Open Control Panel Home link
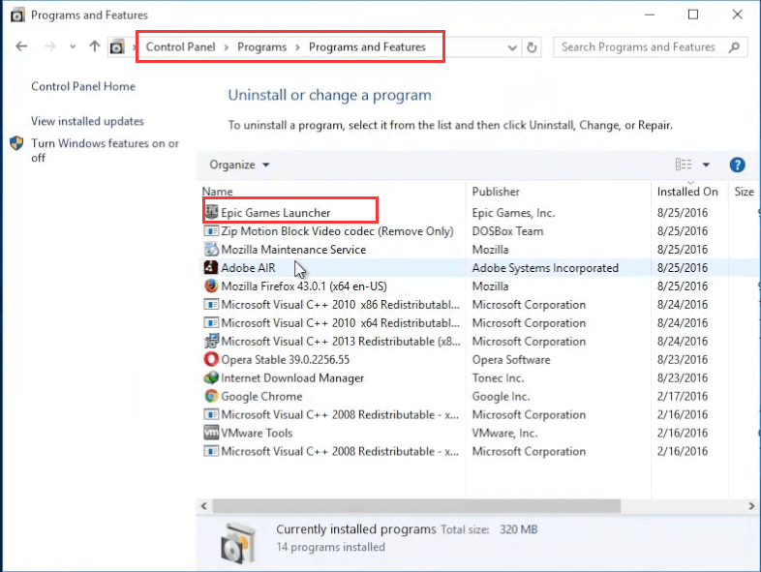 [x=83, y=87]
